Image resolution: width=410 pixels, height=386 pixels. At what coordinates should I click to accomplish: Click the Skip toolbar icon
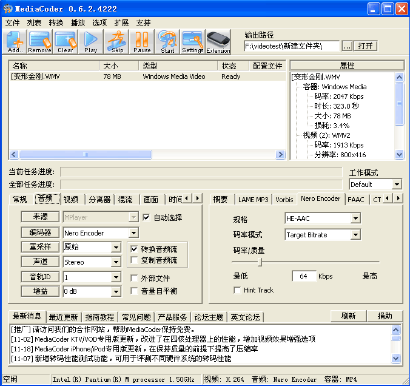[117, 42]
